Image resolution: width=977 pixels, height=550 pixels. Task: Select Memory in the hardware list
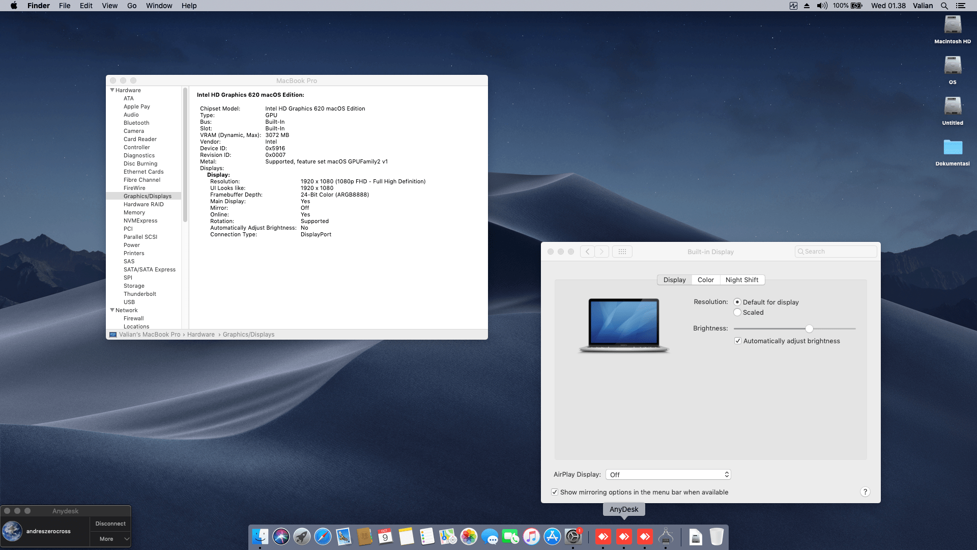click(134, 212)
